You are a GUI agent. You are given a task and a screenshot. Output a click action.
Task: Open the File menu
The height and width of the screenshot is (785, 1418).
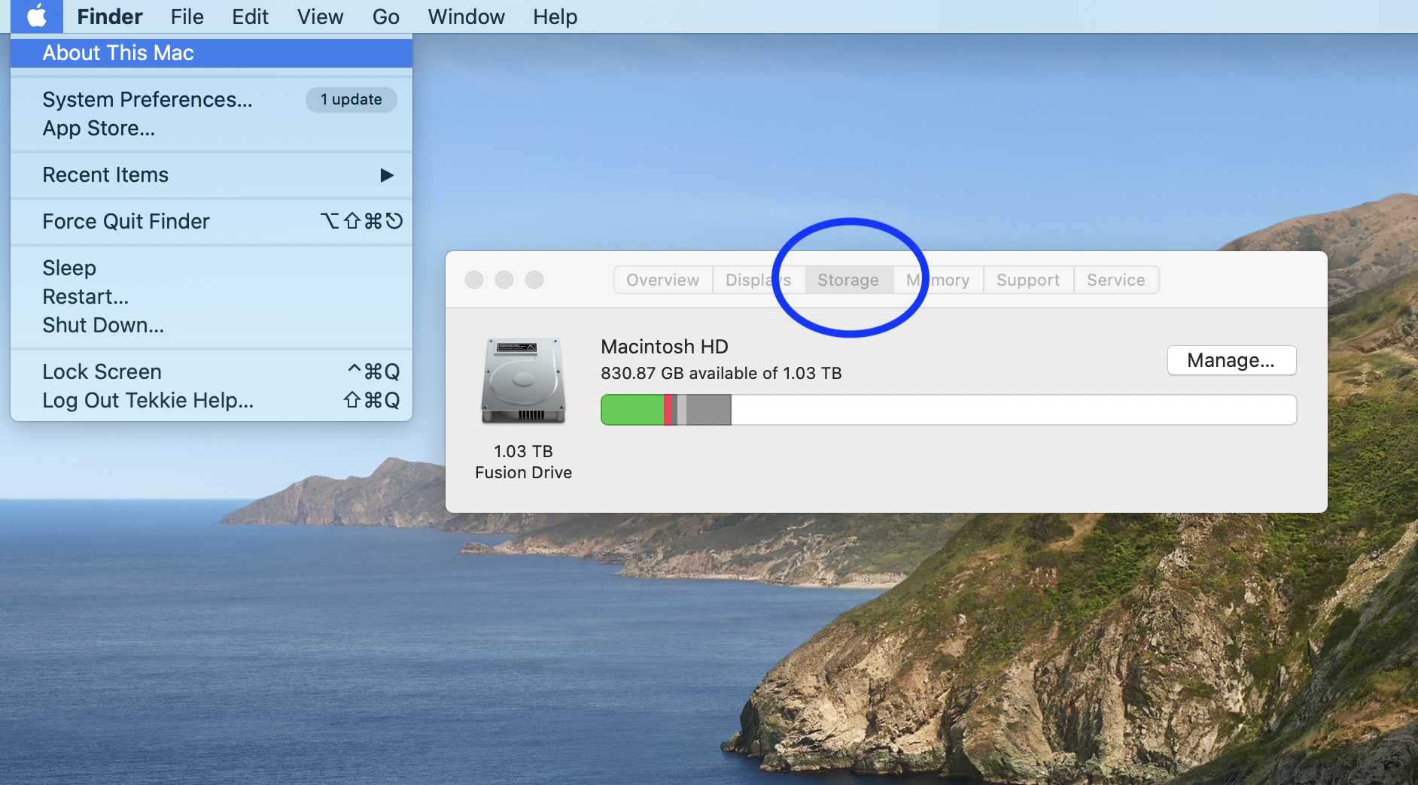point(187,17)
